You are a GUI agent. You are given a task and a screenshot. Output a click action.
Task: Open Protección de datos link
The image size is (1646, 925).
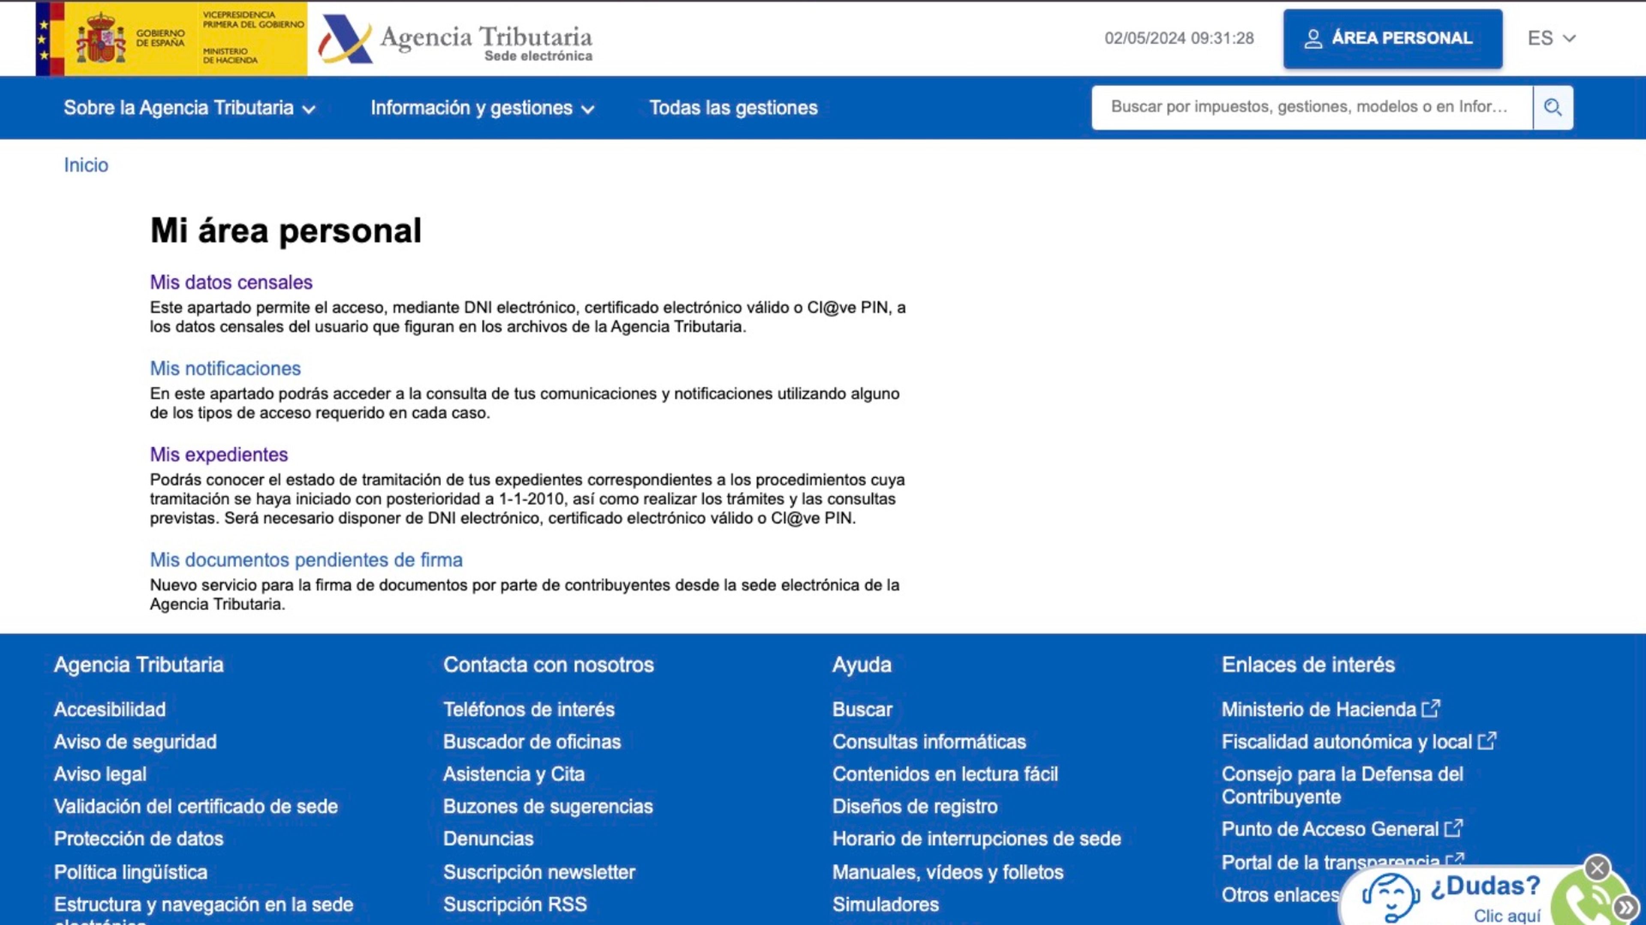pyautogui.click(x=138, y=839)
